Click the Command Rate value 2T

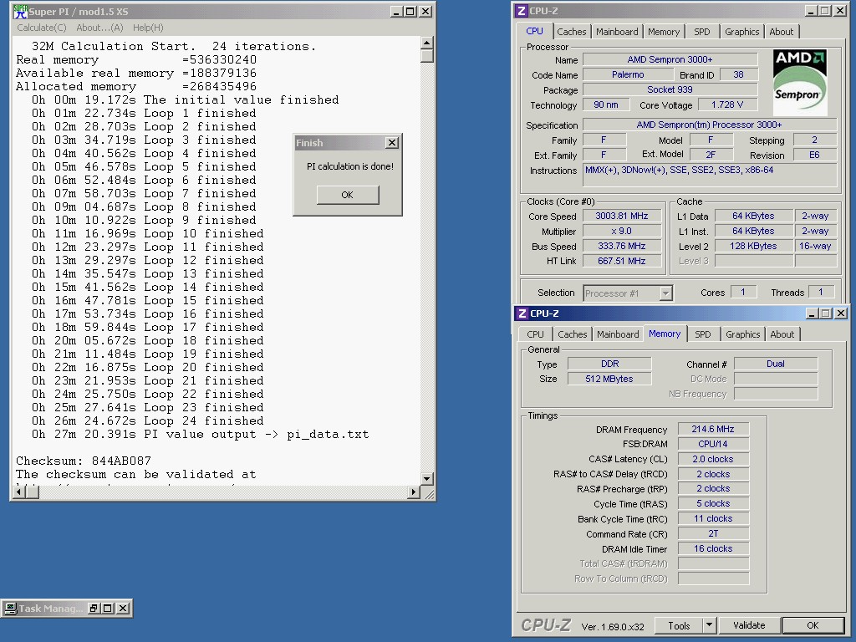[713, 533]
